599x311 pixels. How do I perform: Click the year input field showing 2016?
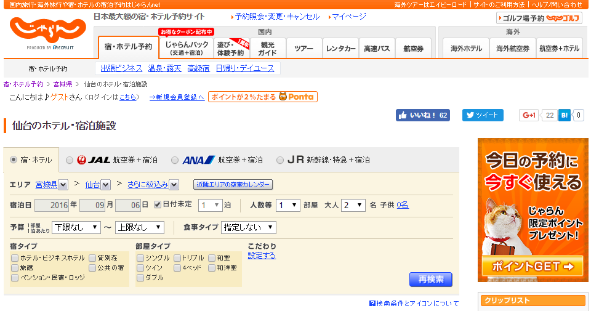click(52, 205)
